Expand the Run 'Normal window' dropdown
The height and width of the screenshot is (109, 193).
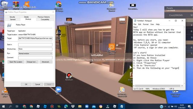tap(35, 53)
